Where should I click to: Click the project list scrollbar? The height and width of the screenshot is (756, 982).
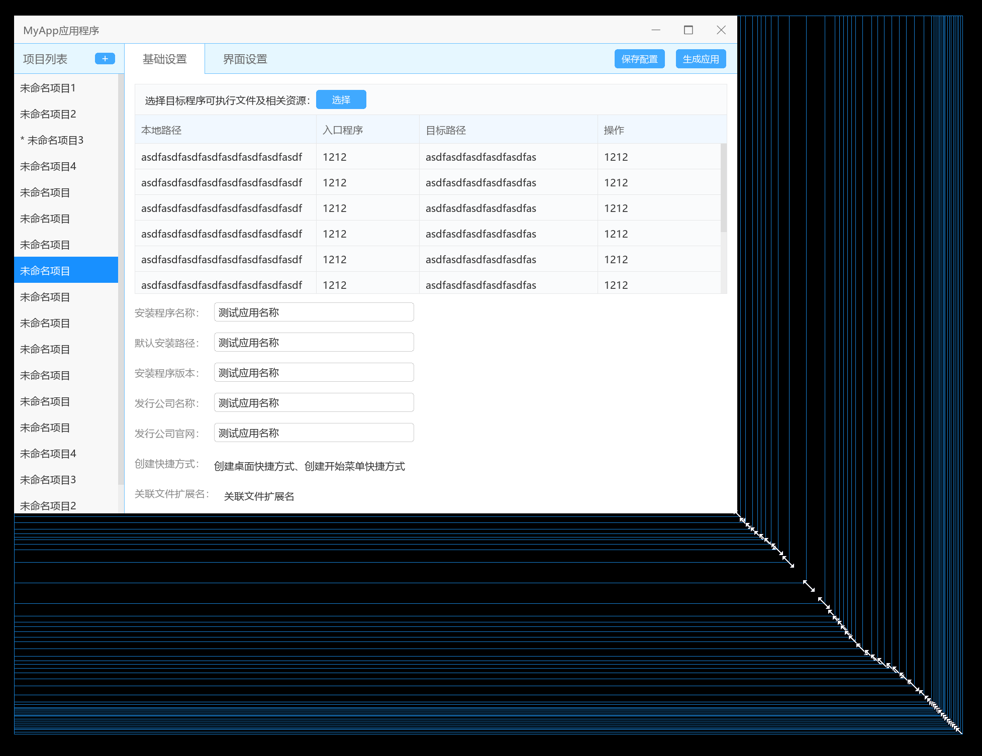121,279
